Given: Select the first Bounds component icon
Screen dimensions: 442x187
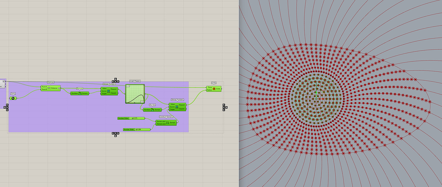Looking at the screenshot, I should tap(80, 93).
